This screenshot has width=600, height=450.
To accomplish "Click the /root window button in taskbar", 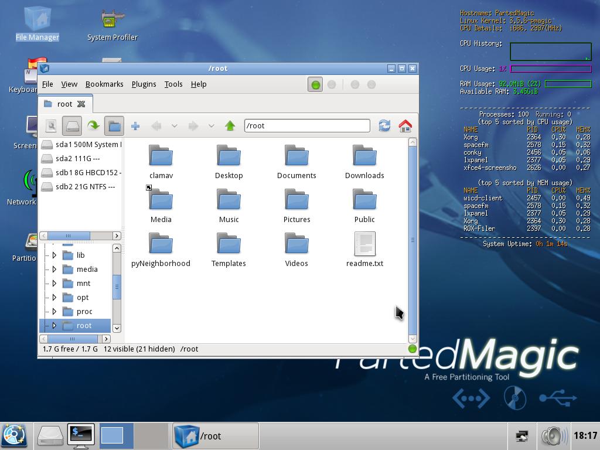I will 216,436.
